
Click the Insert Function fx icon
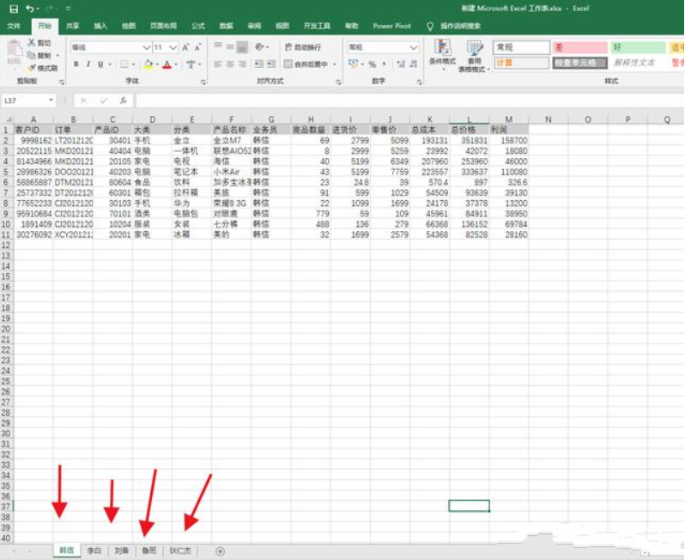coord(123,100)
